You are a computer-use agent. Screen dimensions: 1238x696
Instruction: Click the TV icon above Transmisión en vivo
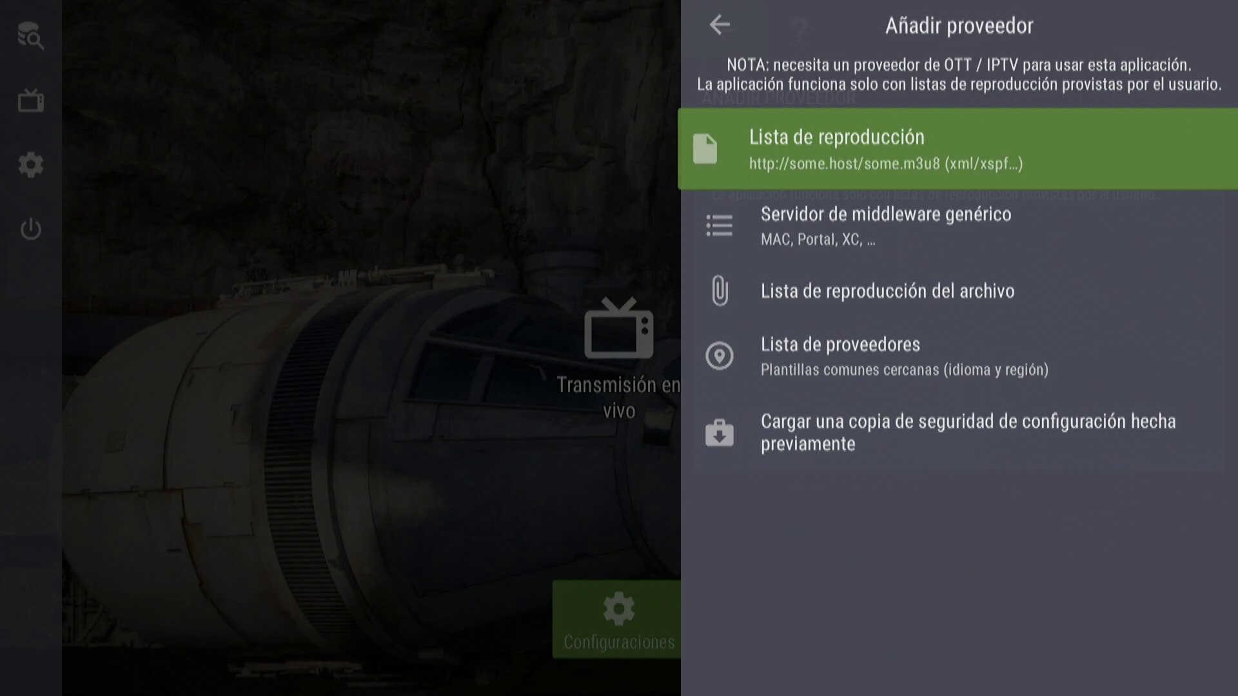click(x=618, y=328)
